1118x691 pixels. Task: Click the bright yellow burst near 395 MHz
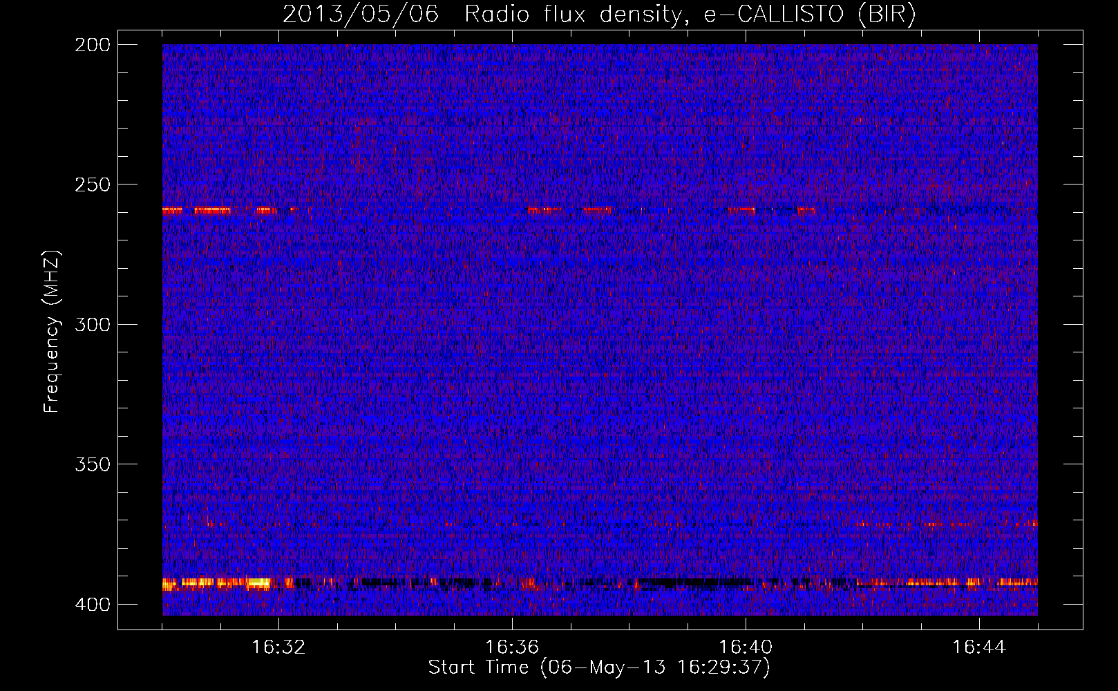click(x=217, y=584)
